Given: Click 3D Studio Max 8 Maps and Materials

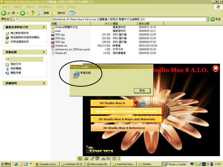Looking at the screenshot, I should [x=126, y=119].
